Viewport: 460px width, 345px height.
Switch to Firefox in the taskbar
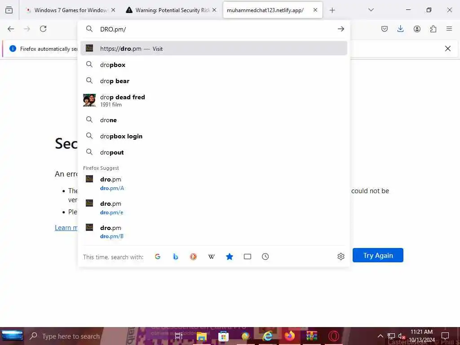(290, 336)
